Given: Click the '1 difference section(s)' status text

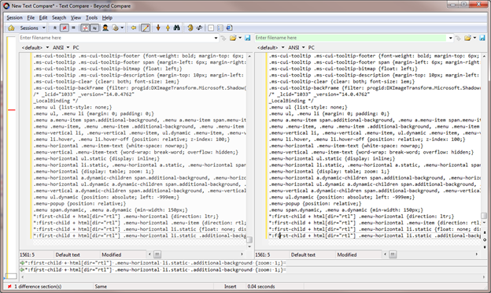Looking at the screenshot, I should pyautogui.click(x=38, y=287).
